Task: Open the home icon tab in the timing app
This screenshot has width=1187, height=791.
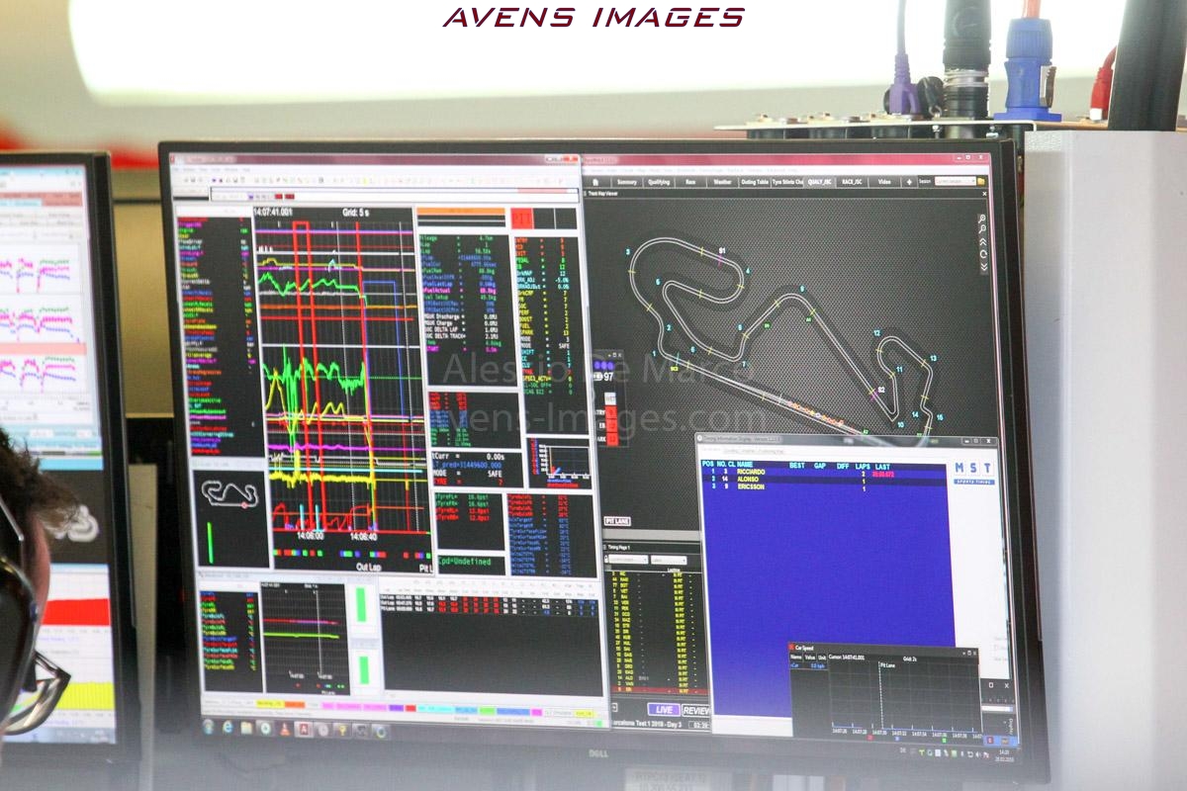Action: 596,182
